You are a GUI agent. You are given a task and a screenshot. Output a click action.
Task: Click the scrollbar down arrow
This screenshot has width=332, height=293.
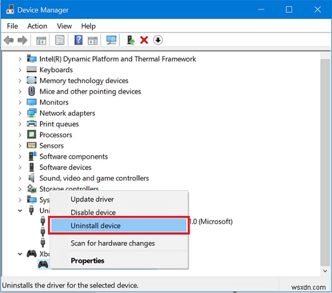point(325,271)
